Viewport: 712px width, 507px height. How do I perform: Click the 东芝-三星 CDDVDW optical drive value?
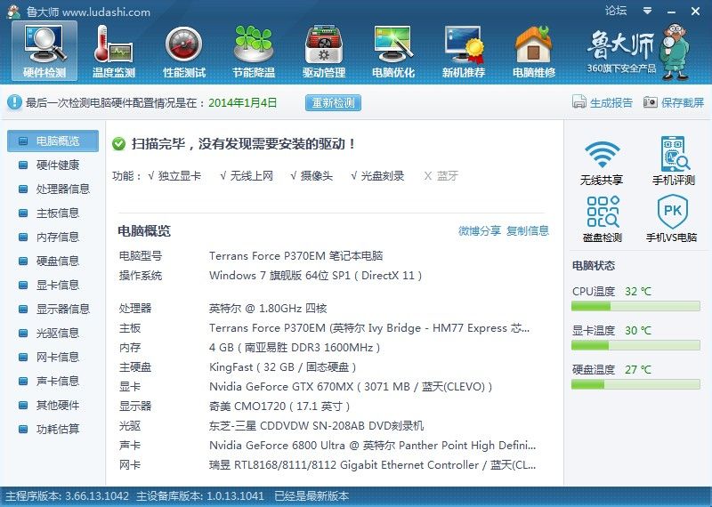tap(317, 426)
